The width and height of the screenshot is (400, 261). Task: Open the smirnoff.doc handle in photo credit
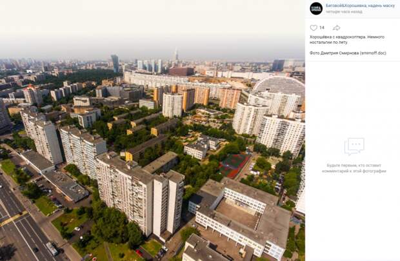(373, 53)
